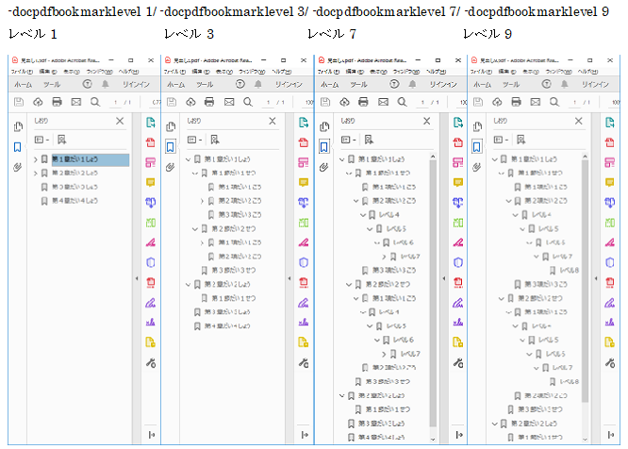Toggle the bookmarks panel button in the レベル 7 window
Viewport: 628px width, 449px height.
tap(322, 147)
